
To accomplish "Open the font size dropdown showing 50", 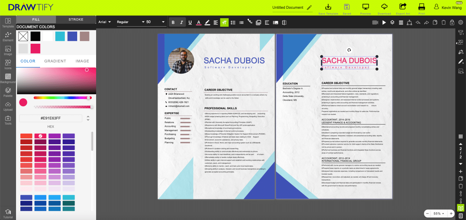I will tap(153, 22).
